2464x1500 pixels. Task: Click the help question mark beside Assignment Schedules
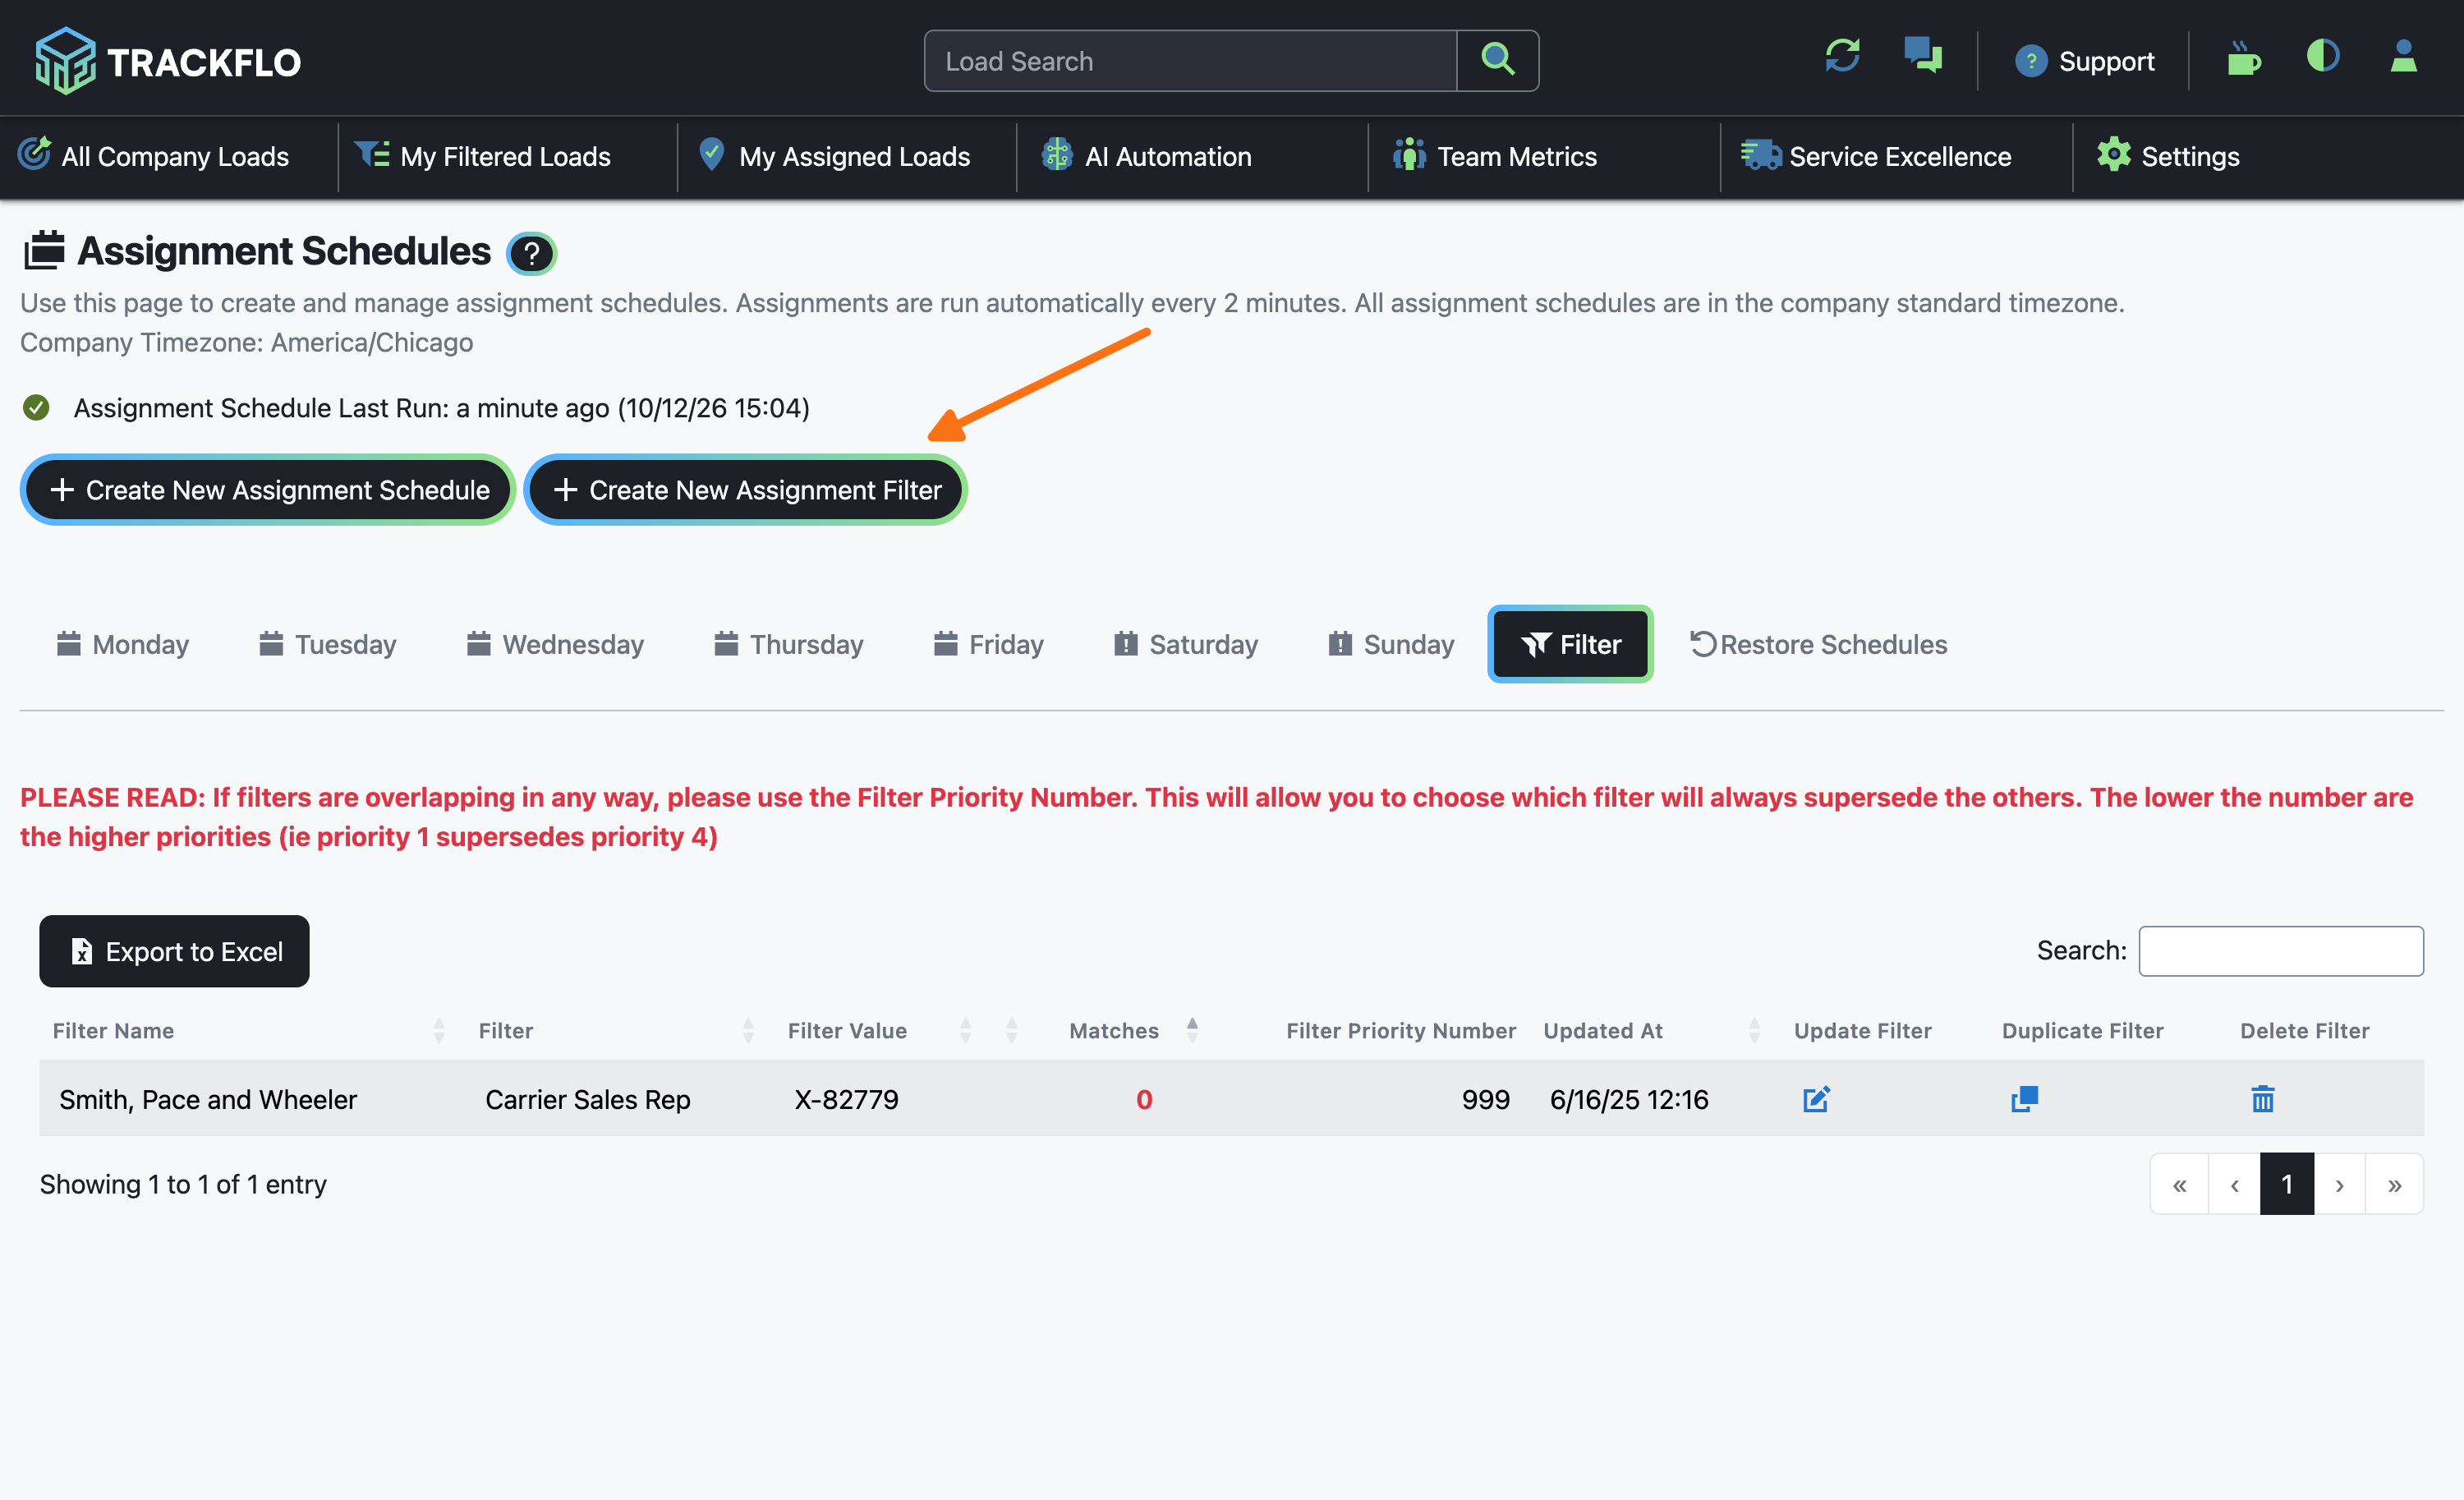(532, 253)
